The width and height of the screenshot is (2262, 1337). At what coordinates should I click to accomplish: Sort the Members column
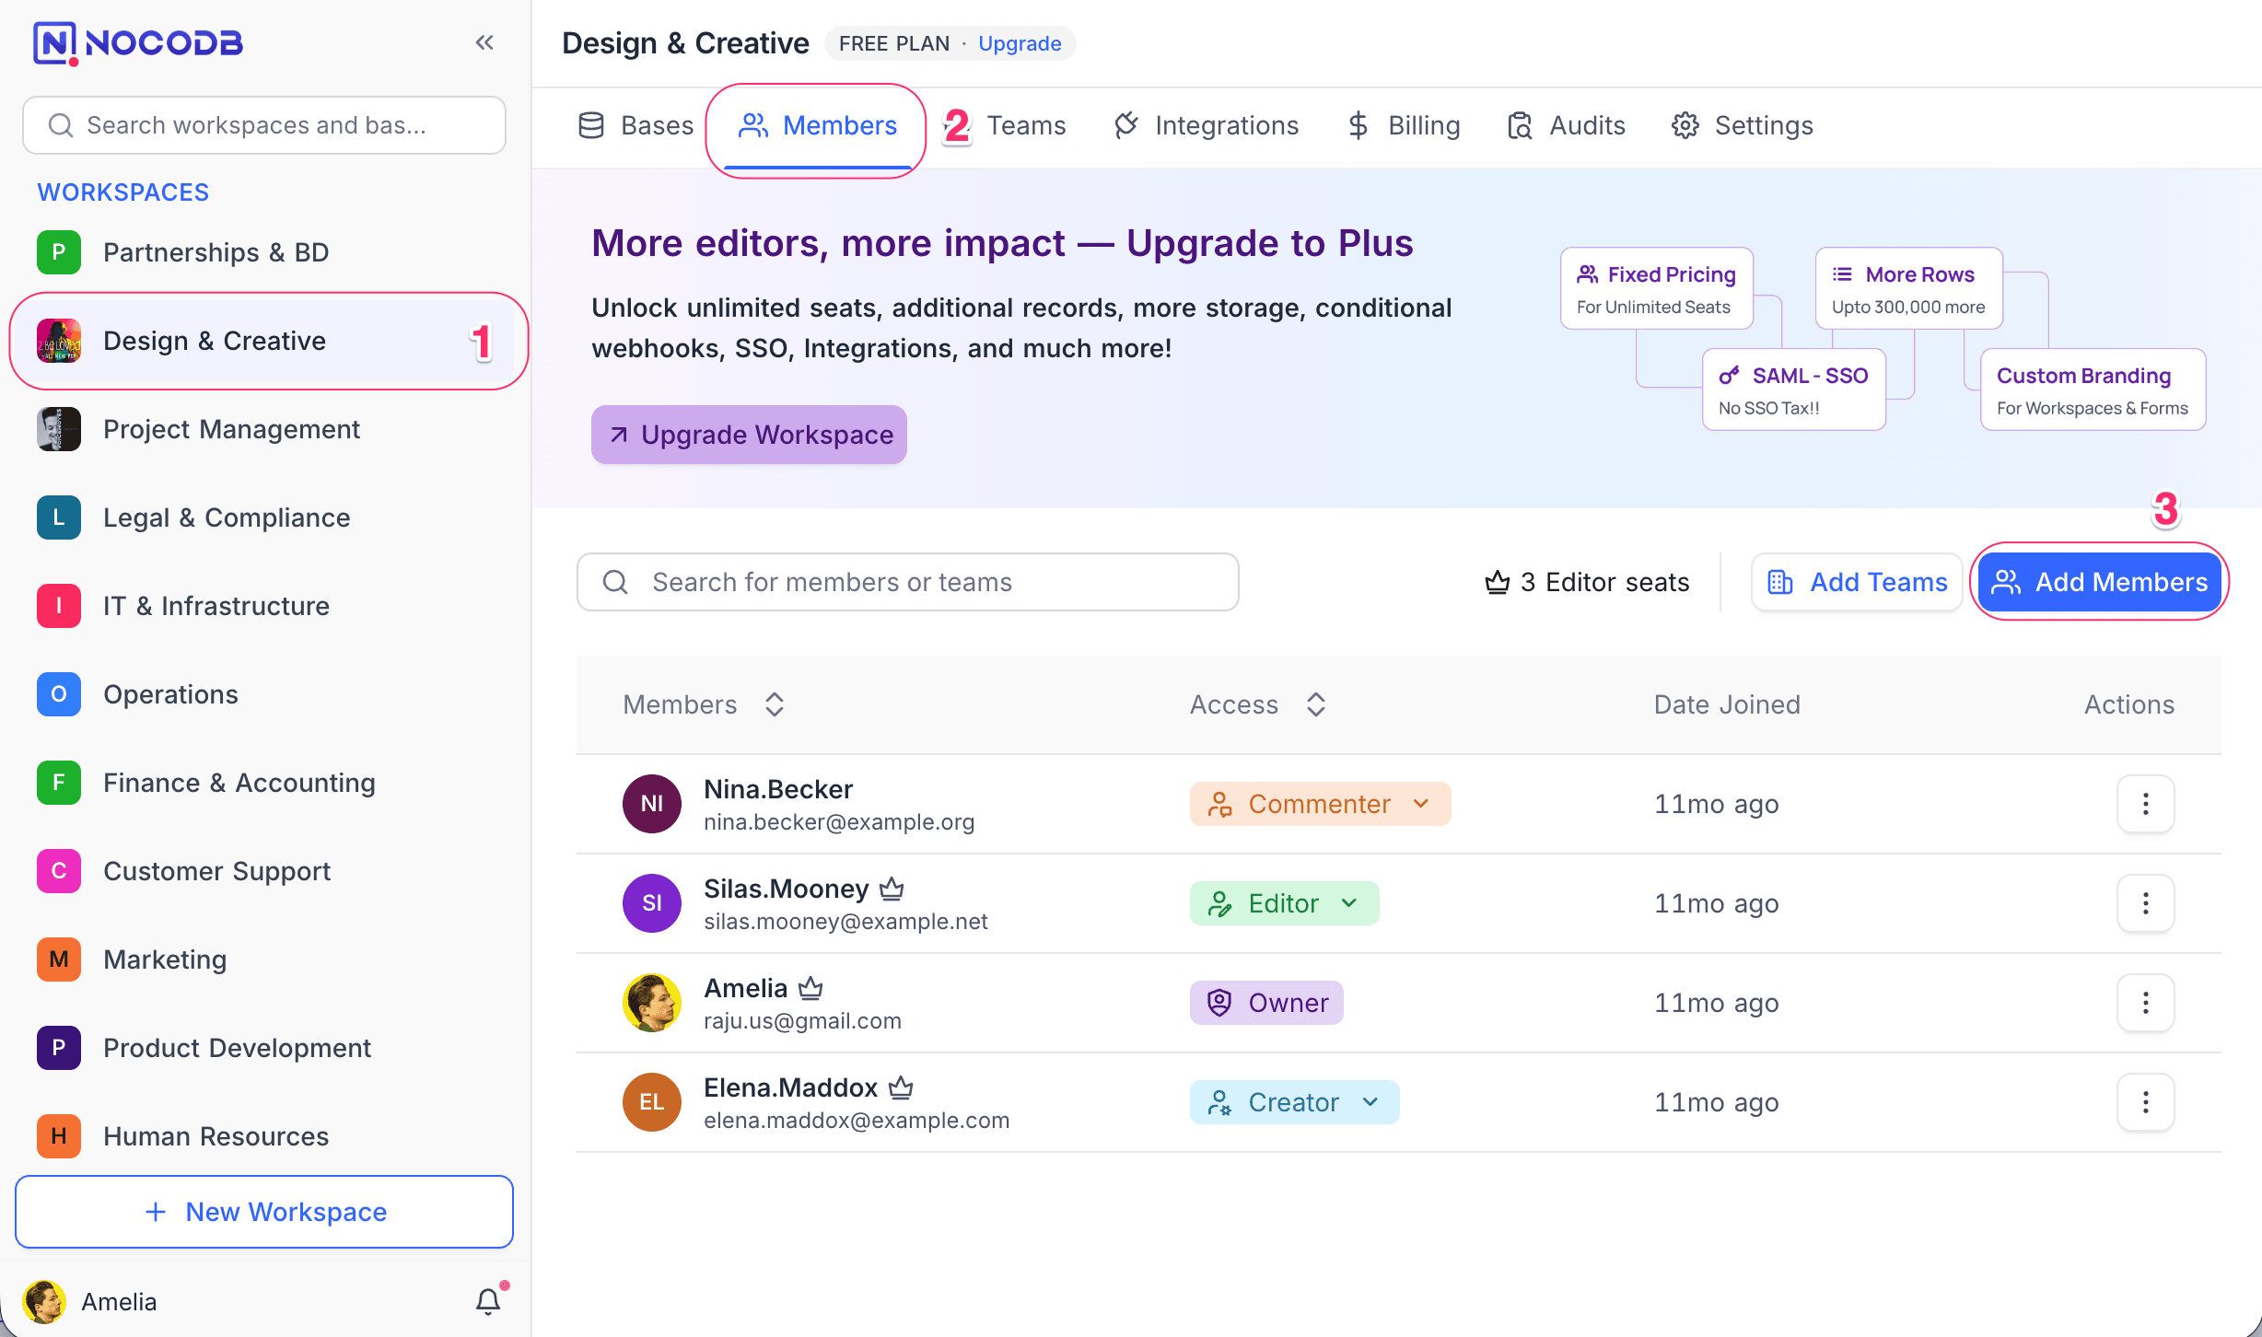[x=775, y=704]
